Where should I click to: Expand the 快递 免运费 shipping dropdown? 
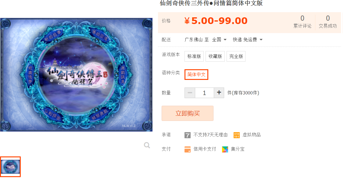tap(247, 40)
